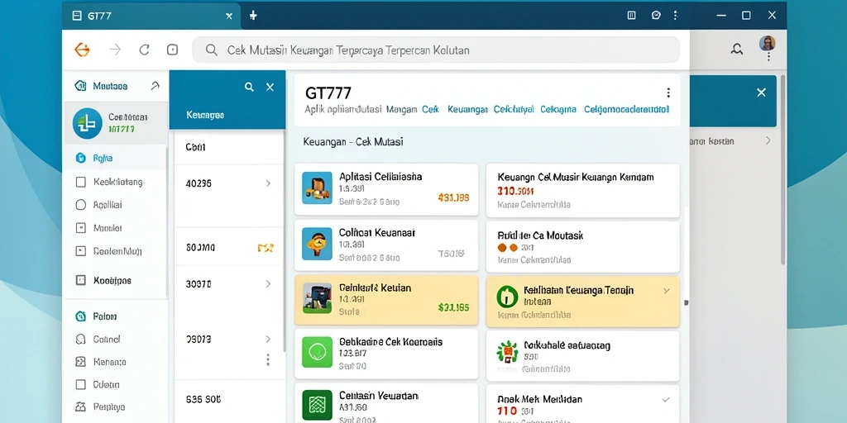Open the search icon beside profile avatar
Image resolution: width=847 pixels, height=423 pixels.
[x=736, y=50]
